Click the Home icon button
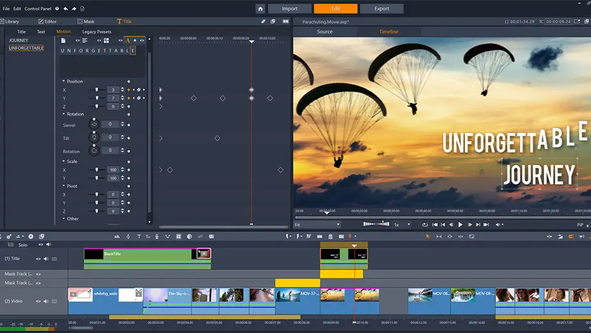 260,9
